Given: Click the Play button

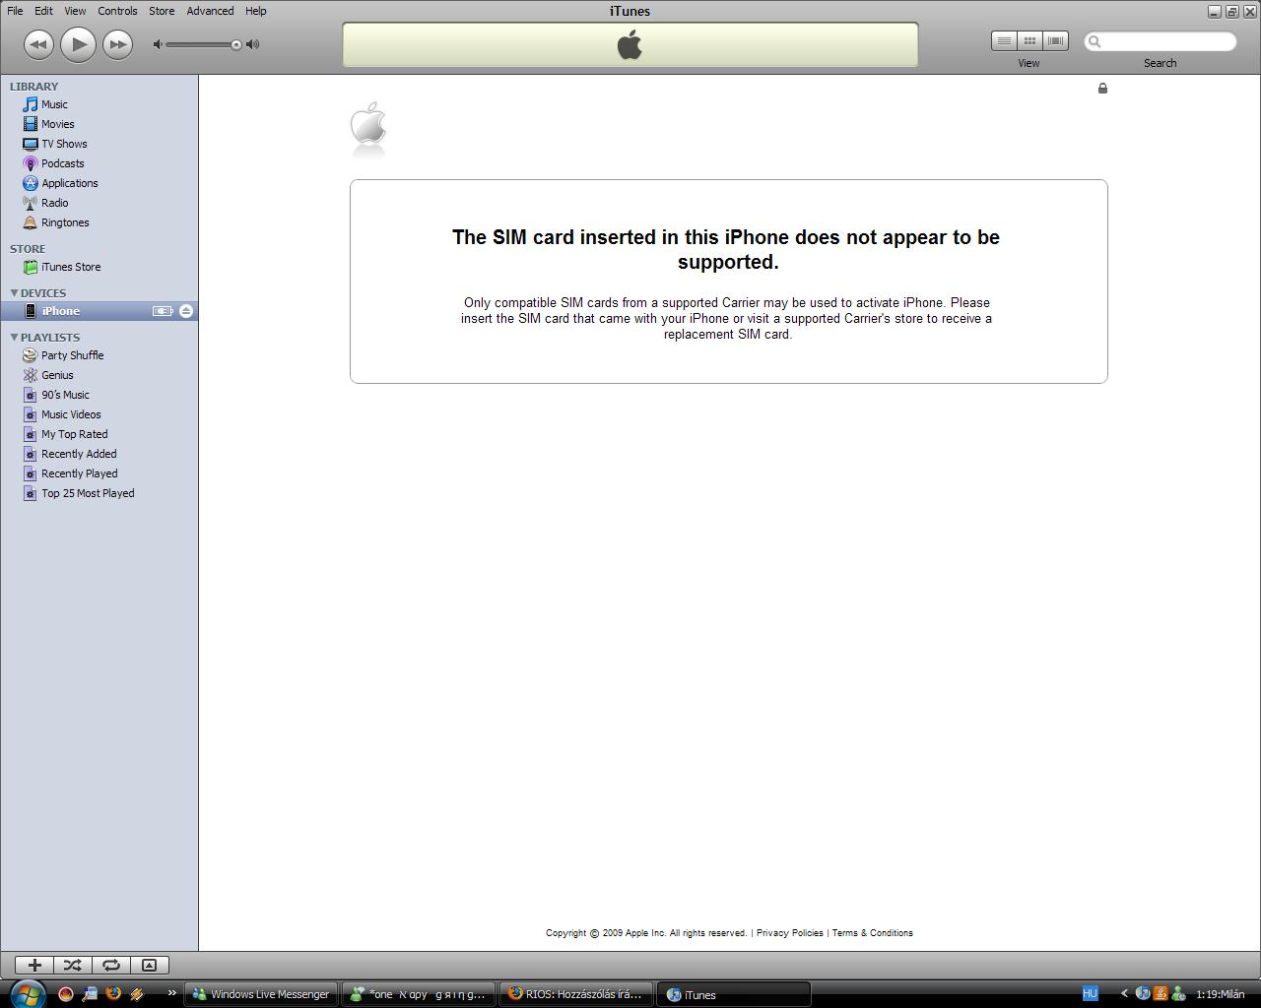Looking at the screenshot, I should click(78, 44).
